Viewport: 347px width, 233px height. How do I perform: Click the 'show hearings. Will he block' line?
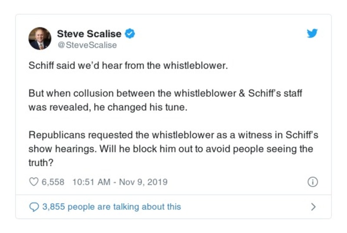click(x=171, y=149)
